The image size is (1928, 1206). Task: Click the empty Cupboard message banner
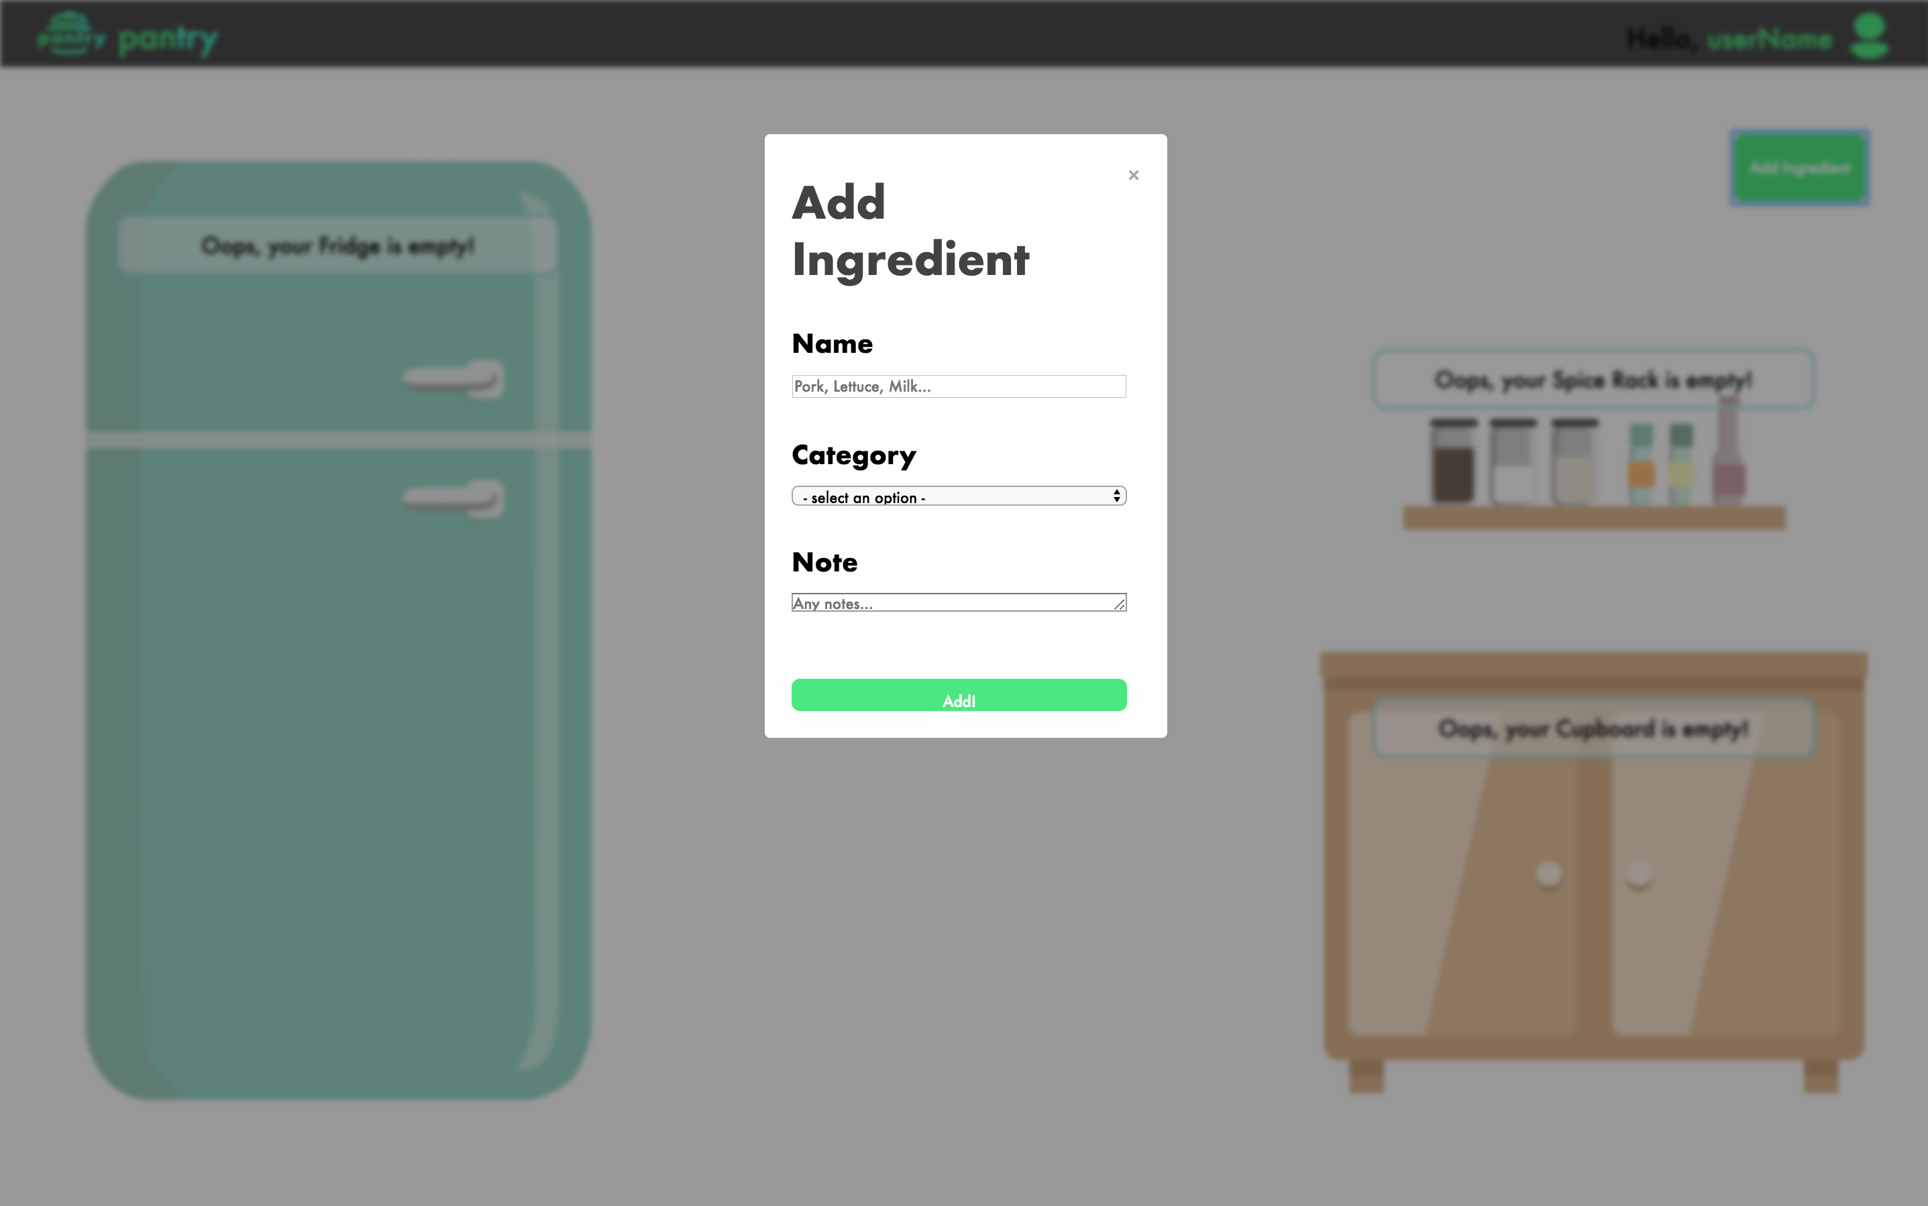pos(1593,728)
